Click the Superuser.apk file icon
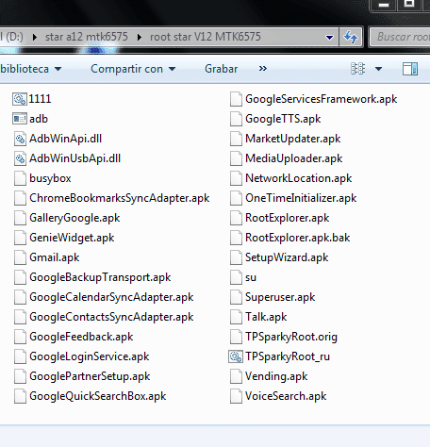Image resolution: width=430 pixels, height=447 pixels. 236,297
